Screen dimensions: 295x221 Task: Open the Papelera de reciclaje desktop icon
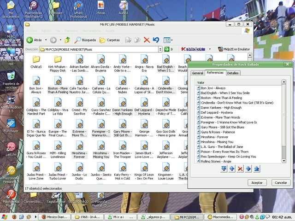coord(11,81)
